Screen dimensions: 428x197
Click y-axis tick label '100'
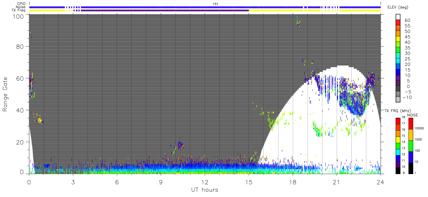[x=18, y=16]
